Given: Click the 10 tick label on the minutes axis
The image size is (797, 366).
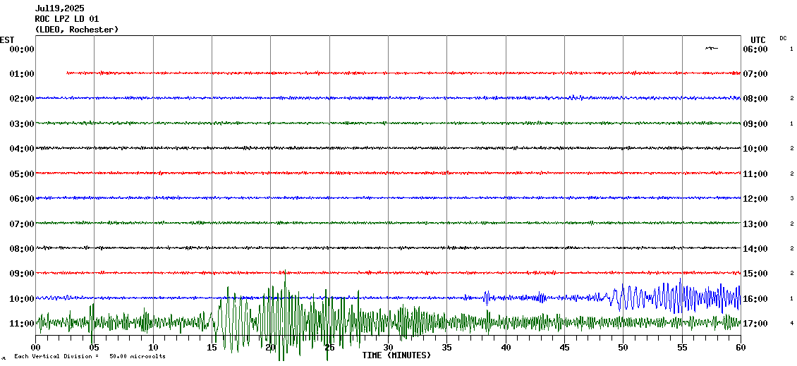Looking at the screenshot, I should pos(153,348).
